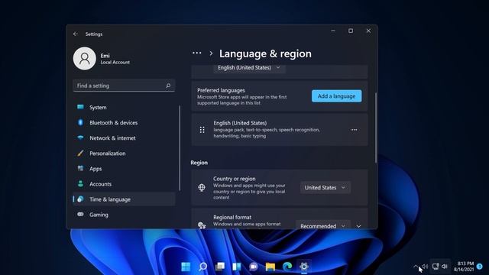
Task: Open the United States country dropdown
Action: click(x=325, y=188)
